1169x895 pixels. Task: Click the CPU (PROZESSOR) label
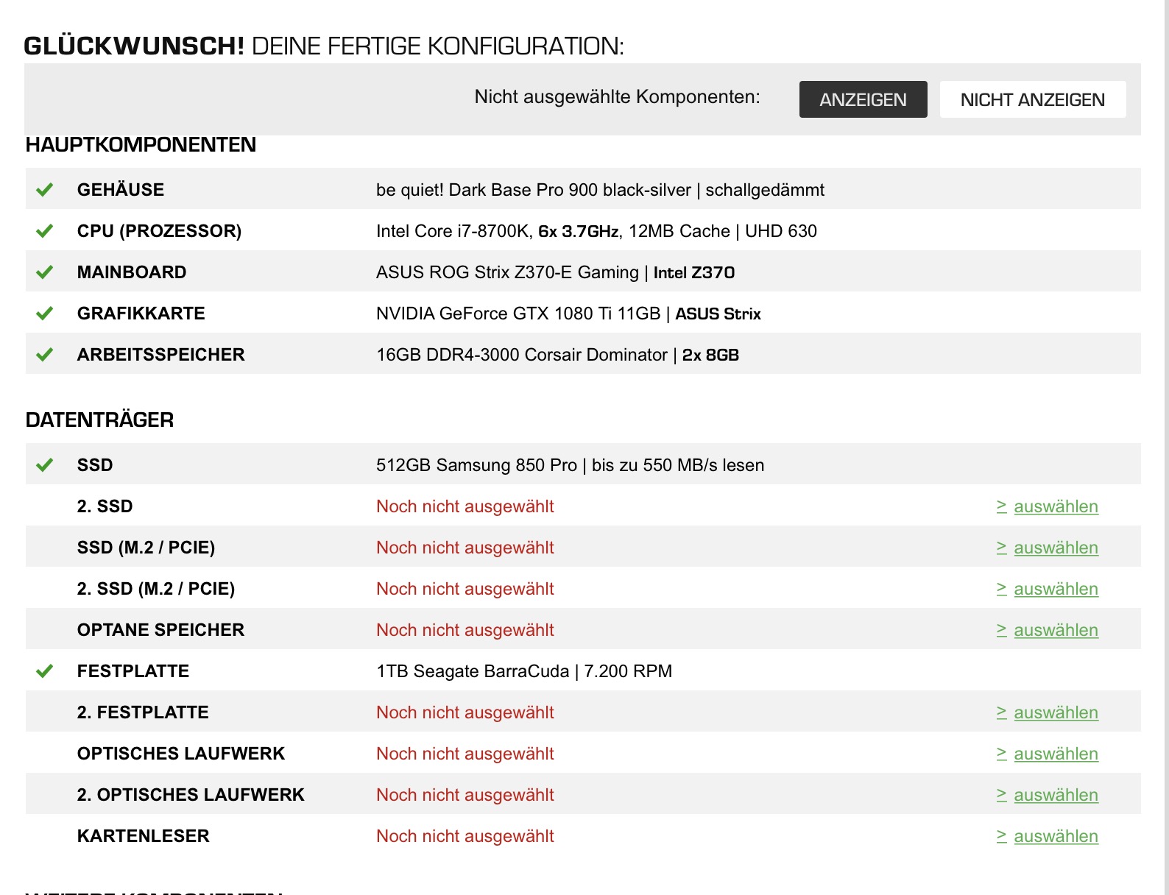pos(159,231)
